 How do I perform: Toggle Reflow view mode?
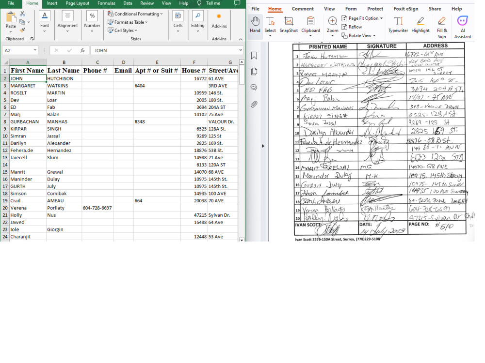(x=355, y=27)
